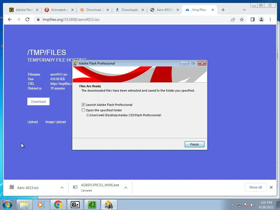This screenshot has width=280, height=210.
Task: Open the Chrome profile menu
Action: coord(261,19)
